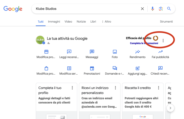
Task: Click Aggiungi dettagli e fatti conoscere text
Action: [54, 100]
